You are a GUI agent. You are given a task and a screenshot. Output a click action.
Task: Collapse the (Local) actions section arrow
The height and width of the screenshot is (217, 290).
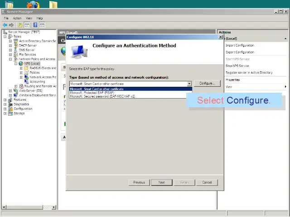point(285,38)
